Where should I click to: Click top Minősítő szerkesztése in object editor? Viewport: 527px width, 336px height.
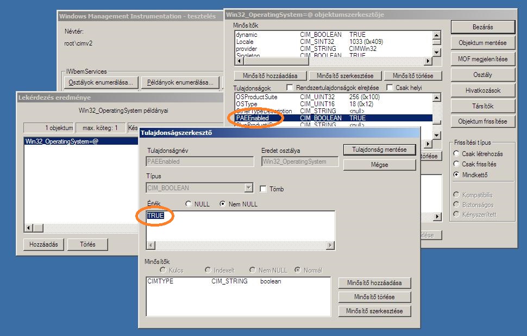tap(345, 76)
